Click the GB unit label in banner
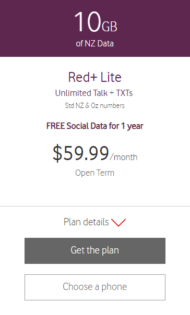190x315 pixels. 110,27
